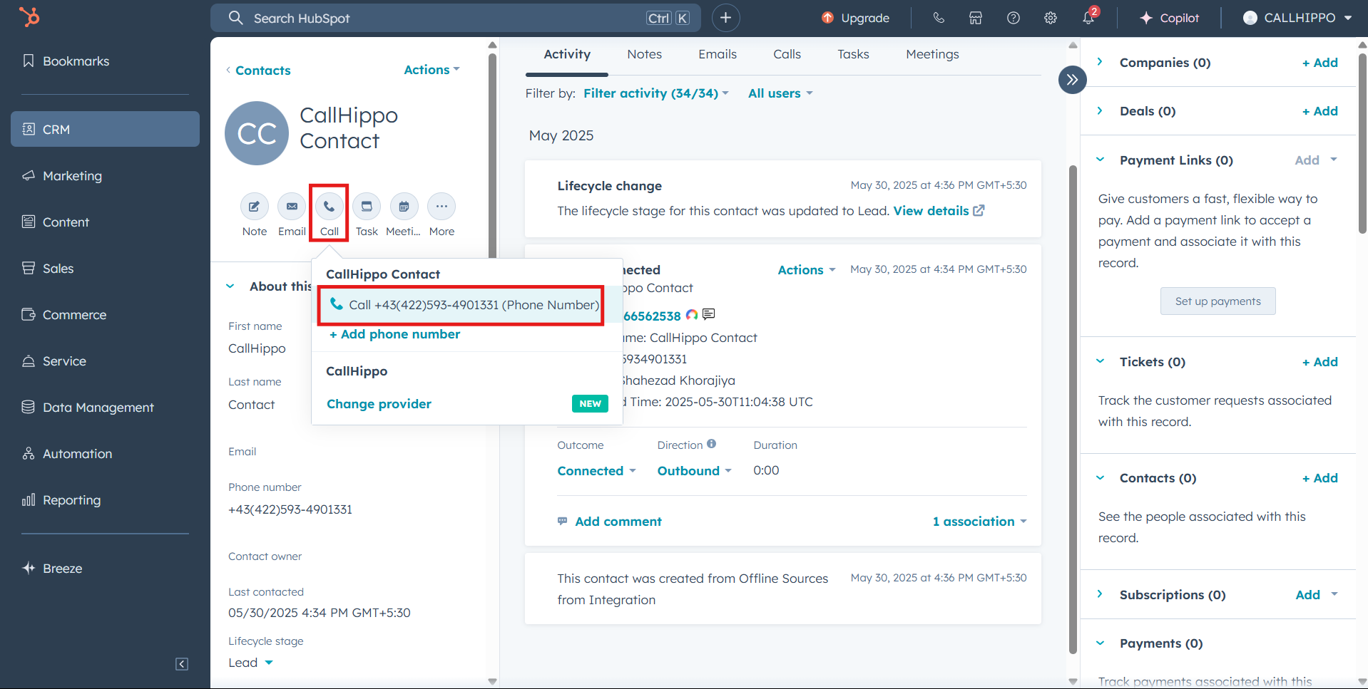Switch to the Notes tab
1368x689 pixels.
pyautogui.click(x=644, y=54)
